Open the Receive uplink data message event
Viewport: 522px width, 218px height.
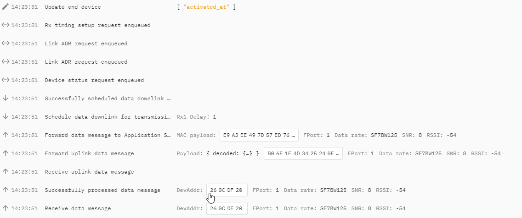(x=89, y=172)
